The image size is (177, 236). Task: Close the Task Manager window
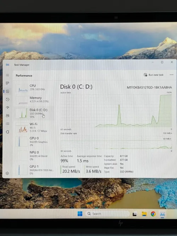tap(172, 62)
